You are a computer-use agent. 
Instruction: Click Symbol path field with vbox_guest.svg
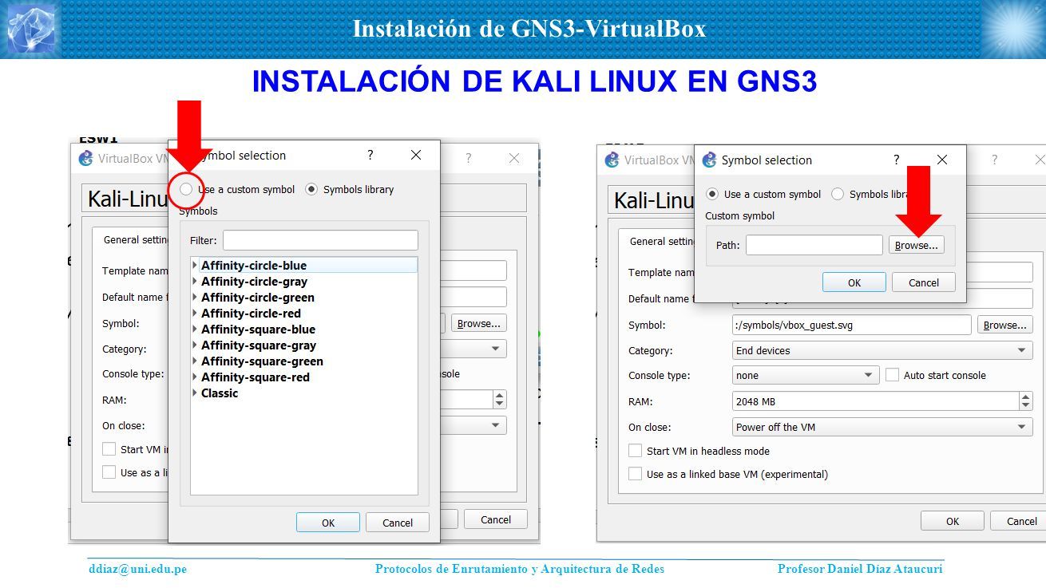[x=852, y=325]
